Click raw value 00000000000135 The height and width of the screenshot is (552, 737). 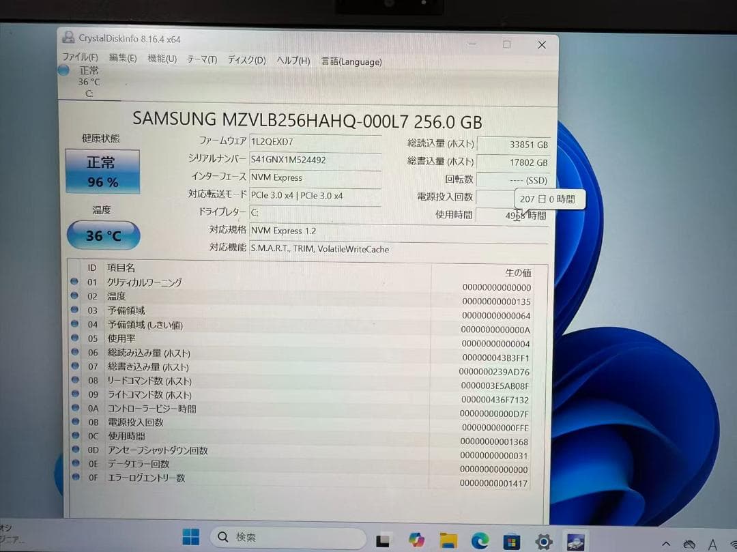(x=496, y=302)
